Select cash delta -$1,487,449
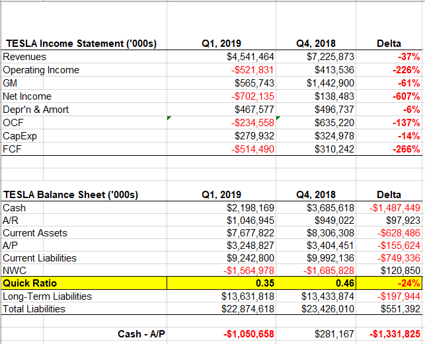Image resolution: width=425 pixels, height=344 pixels. (x=395, y=208)
